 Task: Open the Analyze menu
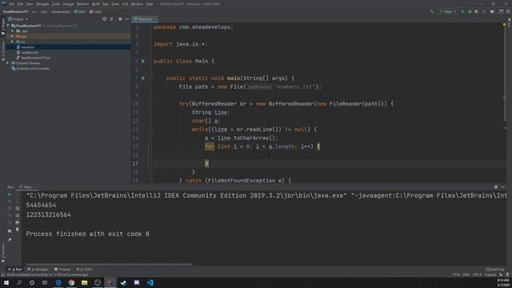pos(68,4)
